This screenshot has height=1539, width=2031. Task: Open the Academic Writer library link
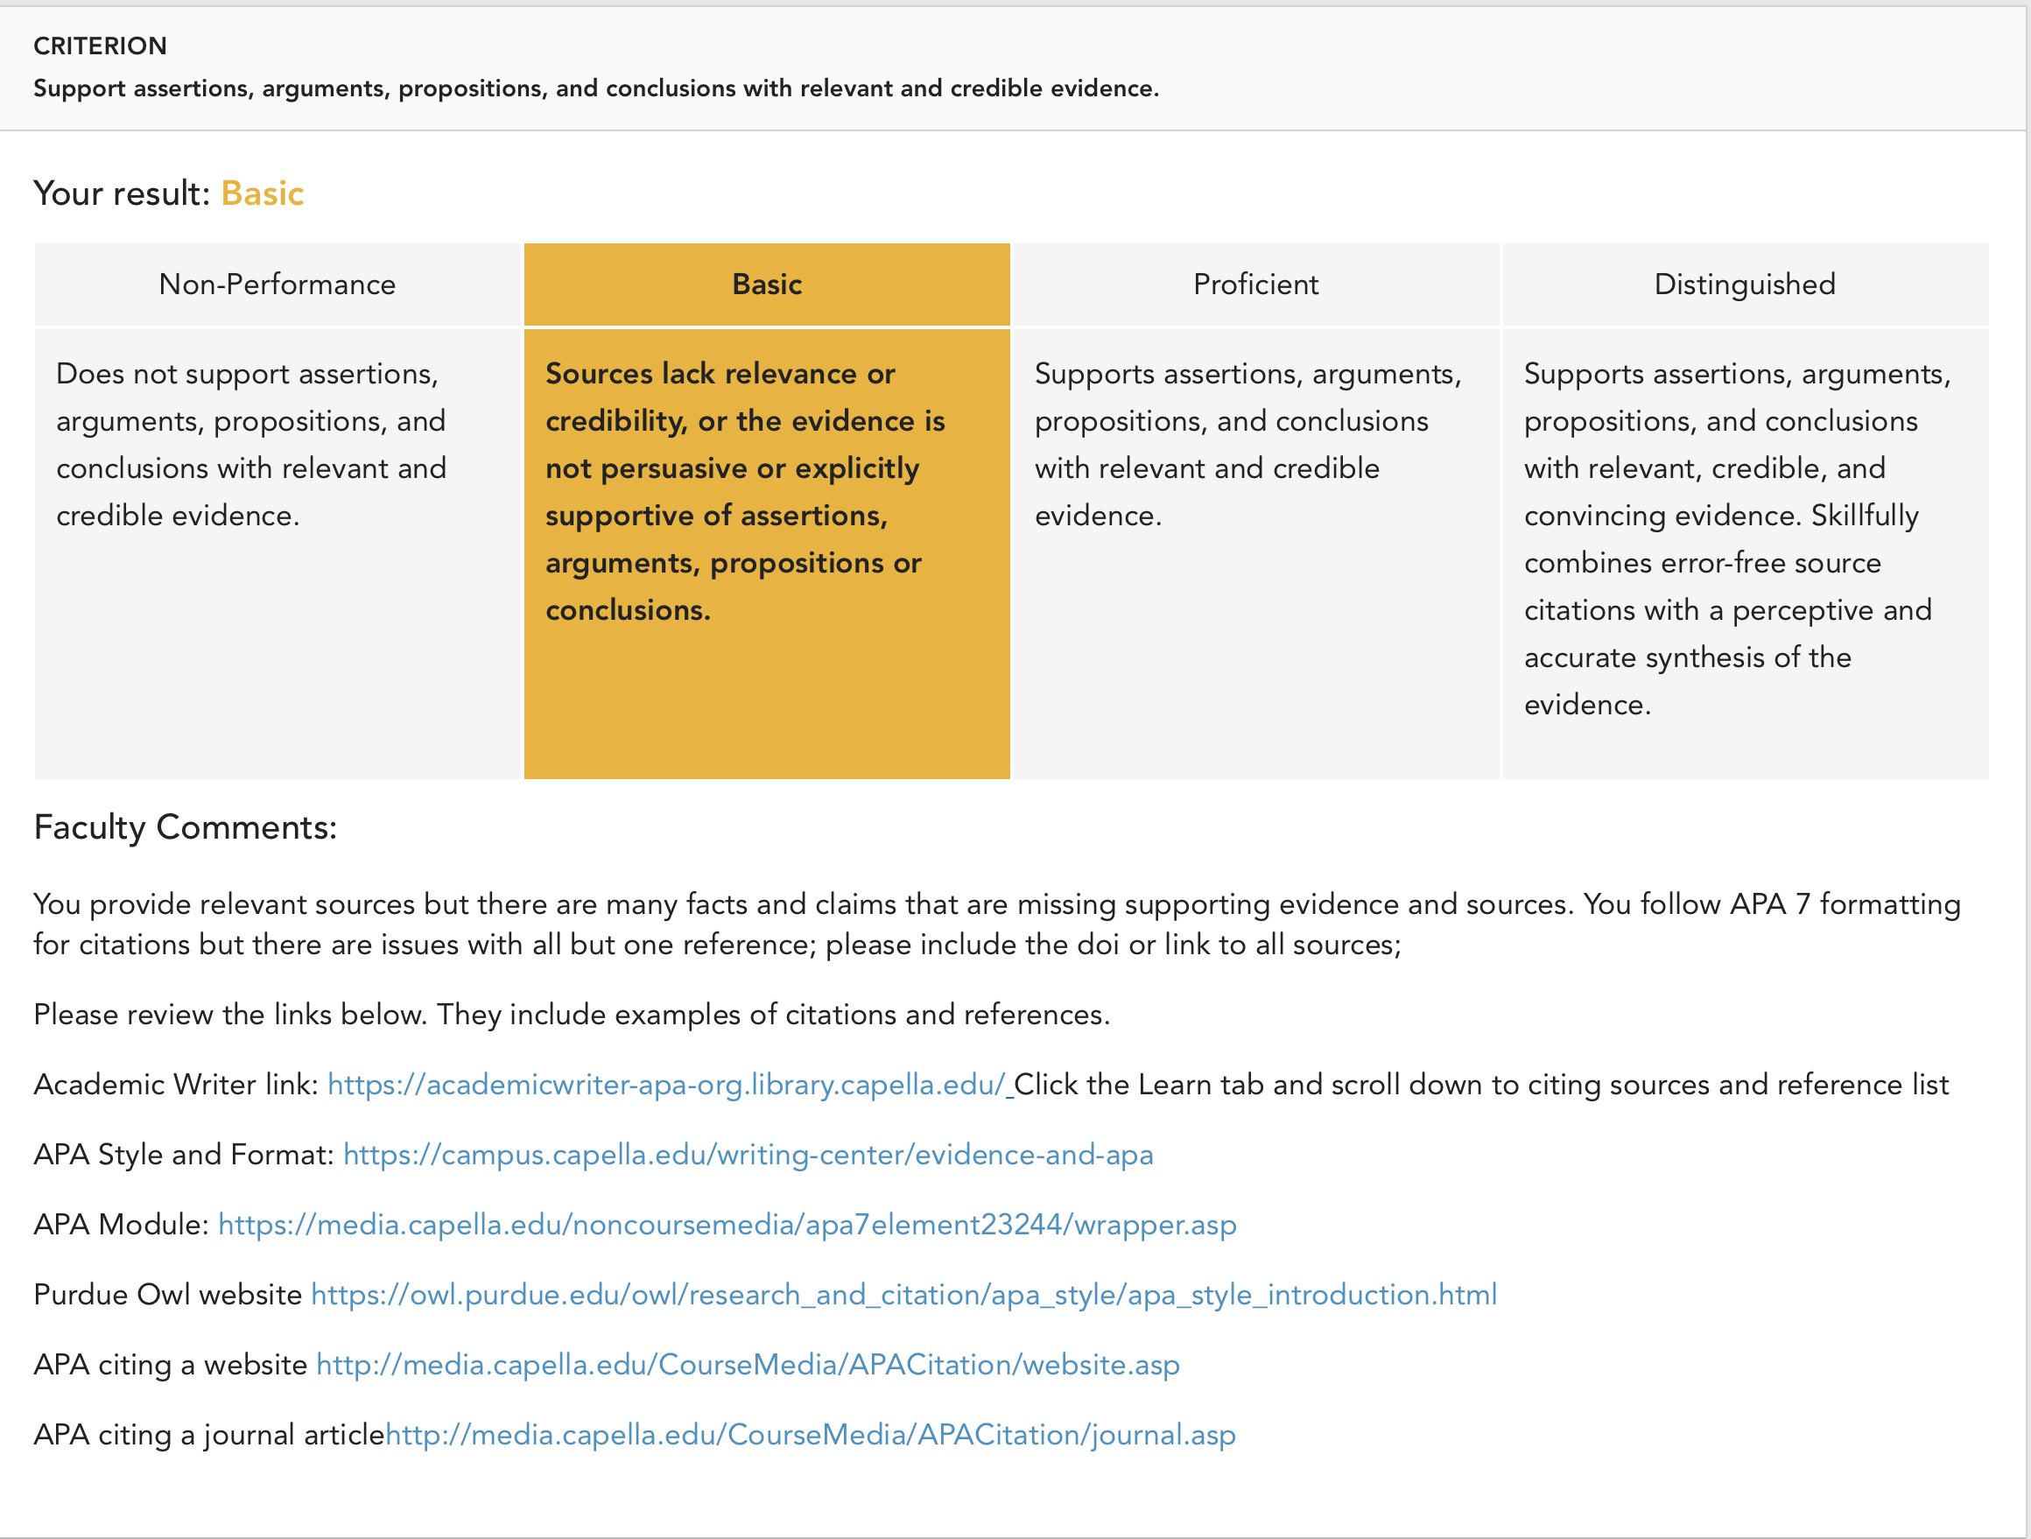click(x=667, y=1085)
